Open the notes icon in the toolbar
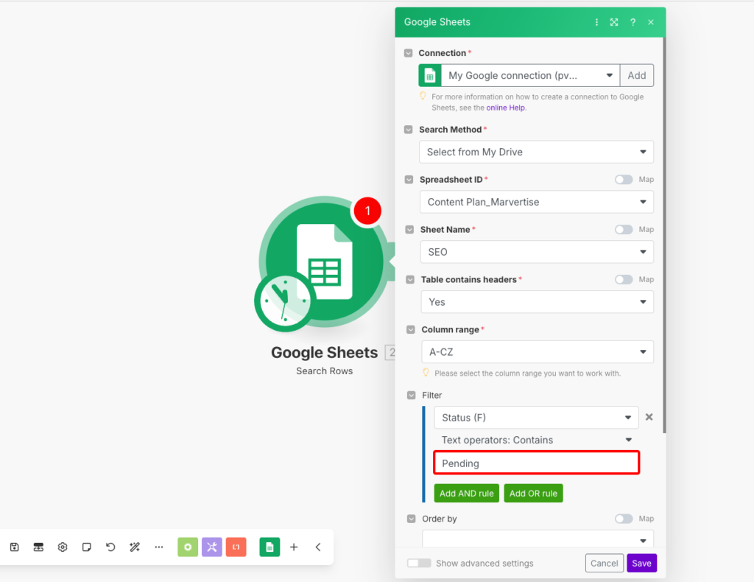754x582 pixels. [x=87, y=547]
